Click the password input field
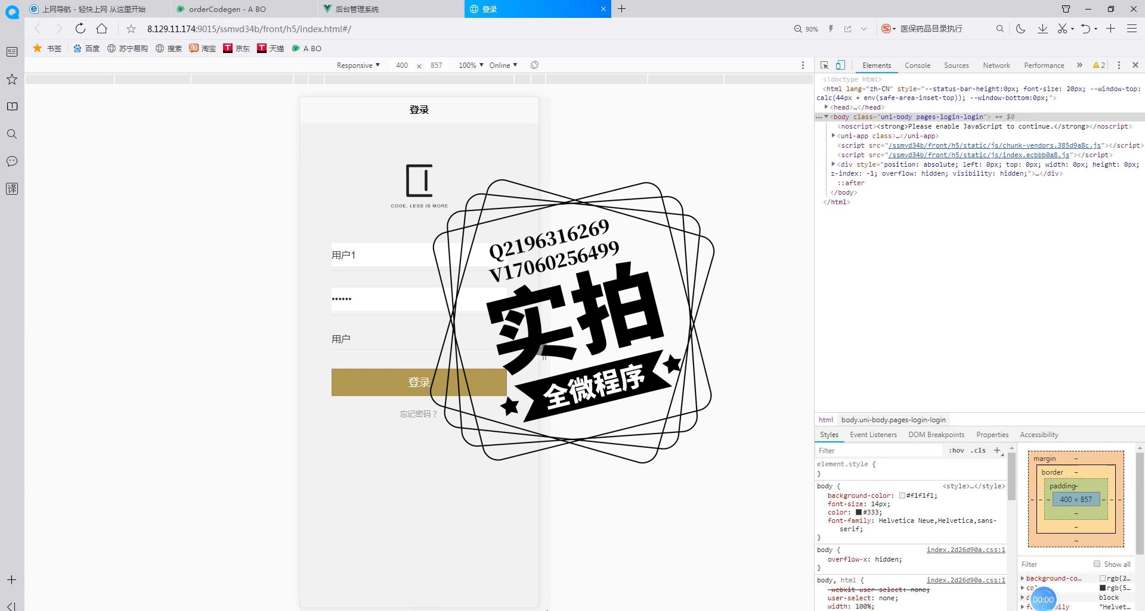1145x611 pixels. point(419,299)
